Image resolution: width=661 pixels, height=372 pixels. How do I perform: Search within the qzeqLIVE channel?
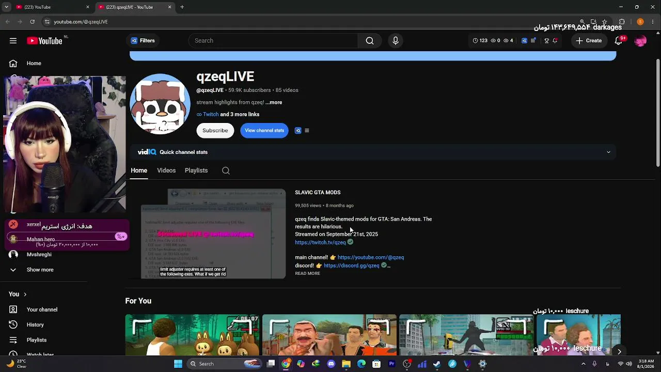(x=226, y=171)
